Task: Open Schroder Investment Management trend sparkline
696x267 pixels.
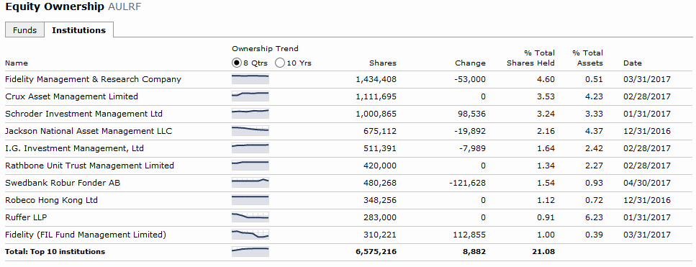Action: click(250, 114)
